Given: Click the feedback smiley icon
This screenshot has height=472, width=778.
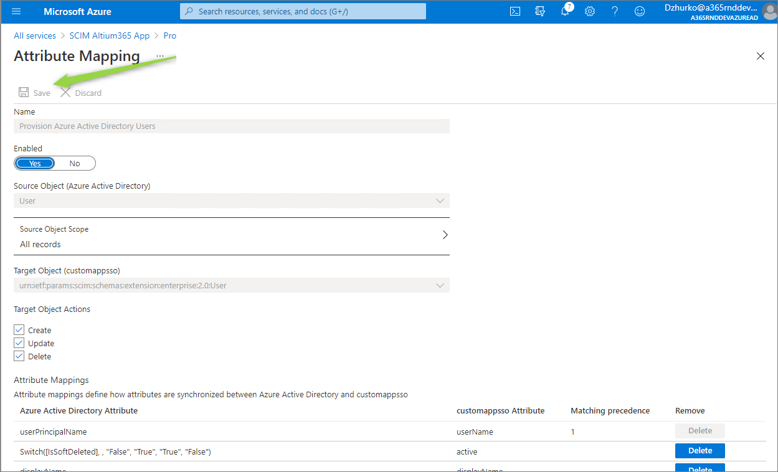Looking at the screenshot, I should point(640,11).
